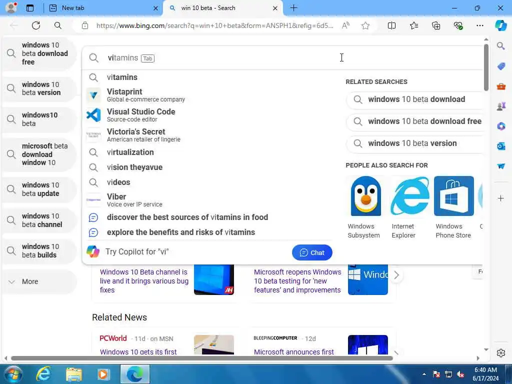The image size is (512, 384).
Task: View site information lock icon
Action: tap(85, 25)
